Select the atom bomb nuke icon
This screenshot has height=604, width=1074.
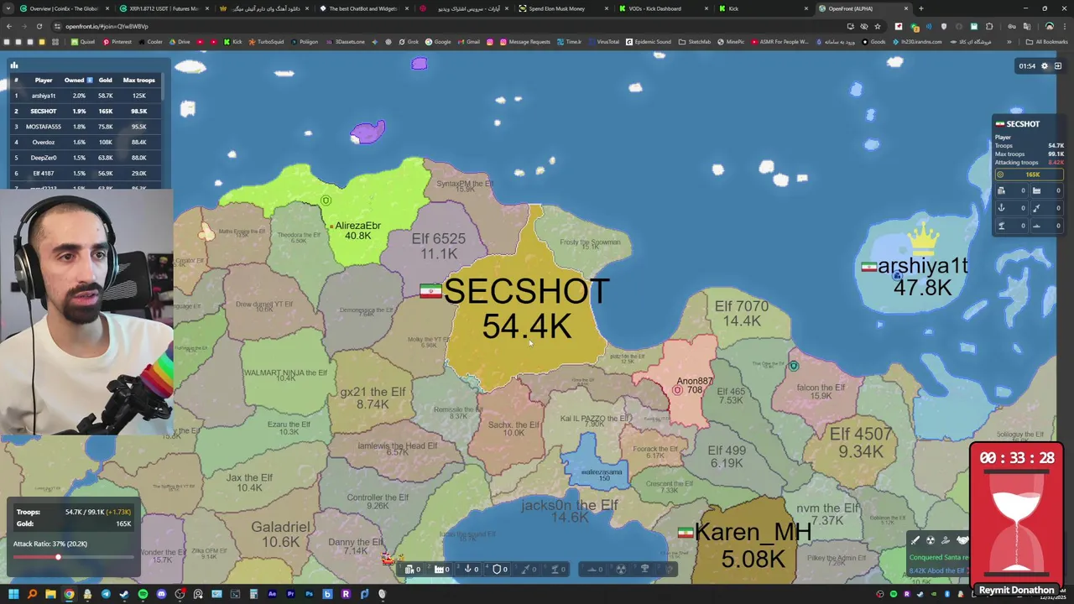pos(621,569)
